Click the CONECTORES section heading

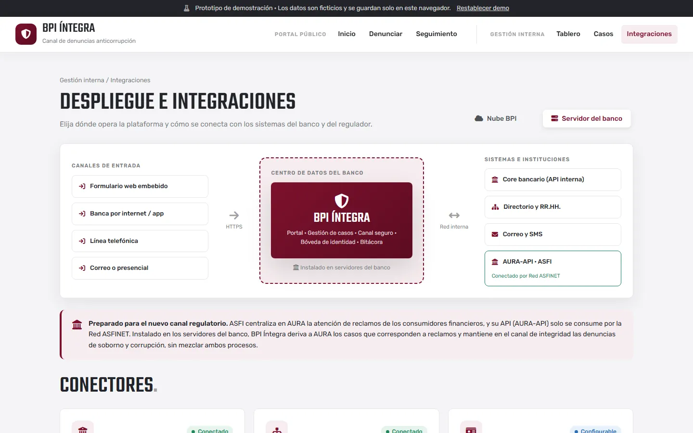coord(109,385)
